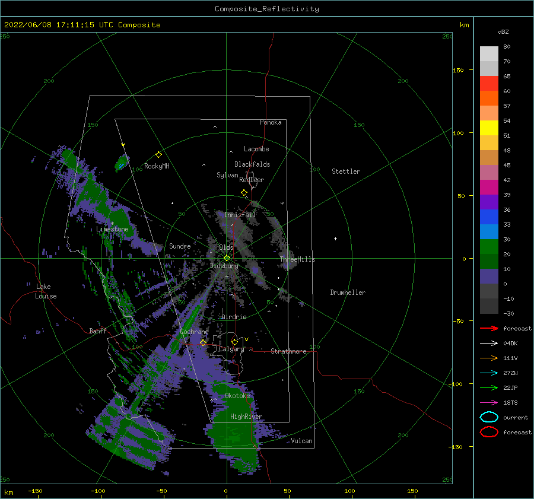This screenshot has width=534, height=499.
Task: Click the Vulcan label
Action: pyautogui.click(x=302, y=441)
